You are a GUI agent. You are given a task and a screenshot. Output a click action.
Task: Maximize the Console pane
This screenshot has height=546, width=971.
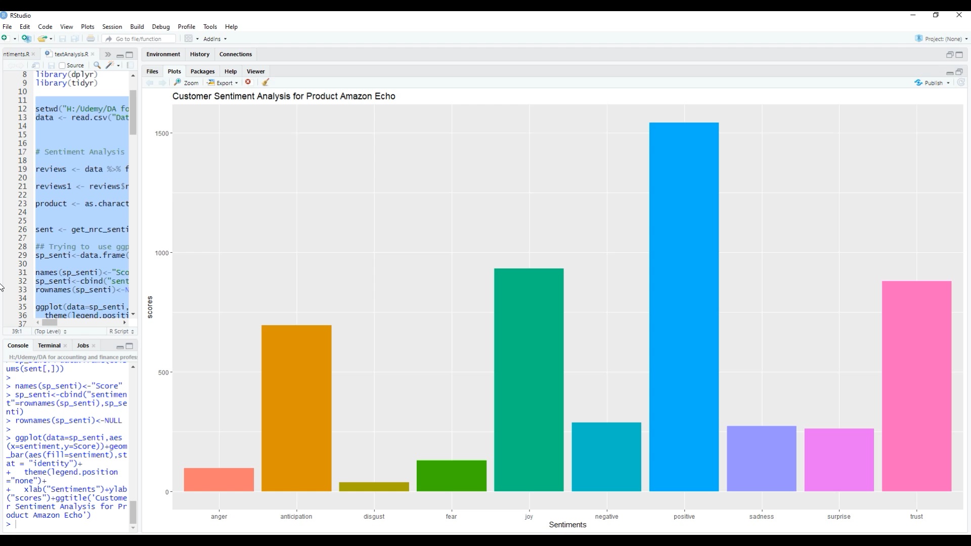(x=129, y=346)
